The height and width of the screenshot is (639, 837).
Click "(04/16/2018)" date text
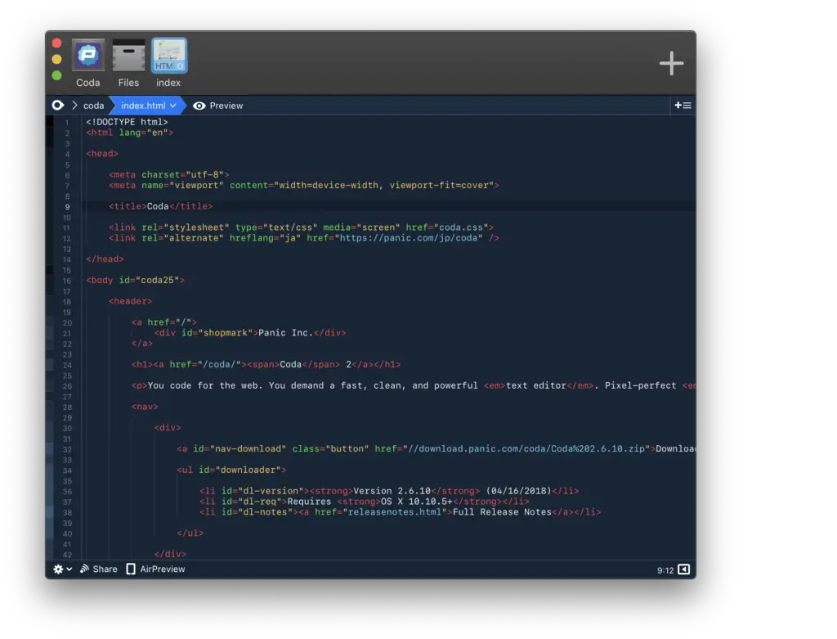518,491
